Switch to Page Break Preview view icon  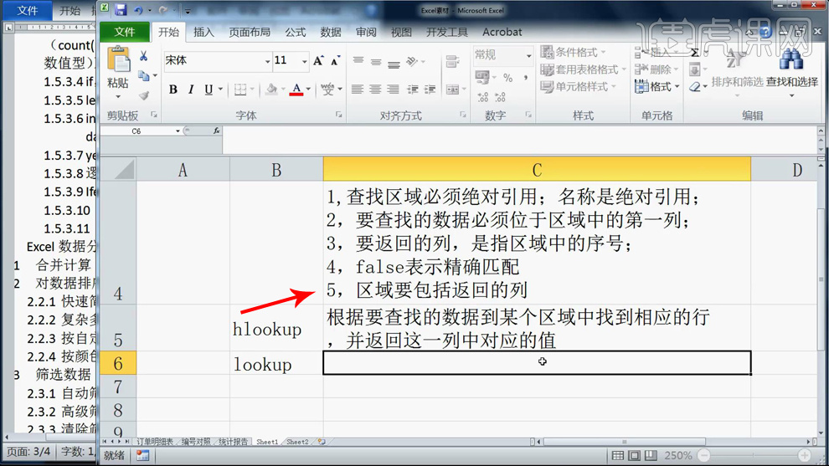coord(651,455)
